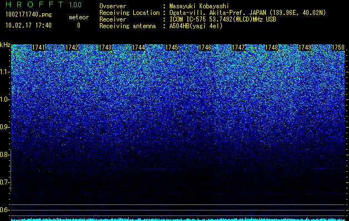
Task: Click the gray vertical range bar beside 0.7–0.8 kHz
Action: tap(11, 170)
